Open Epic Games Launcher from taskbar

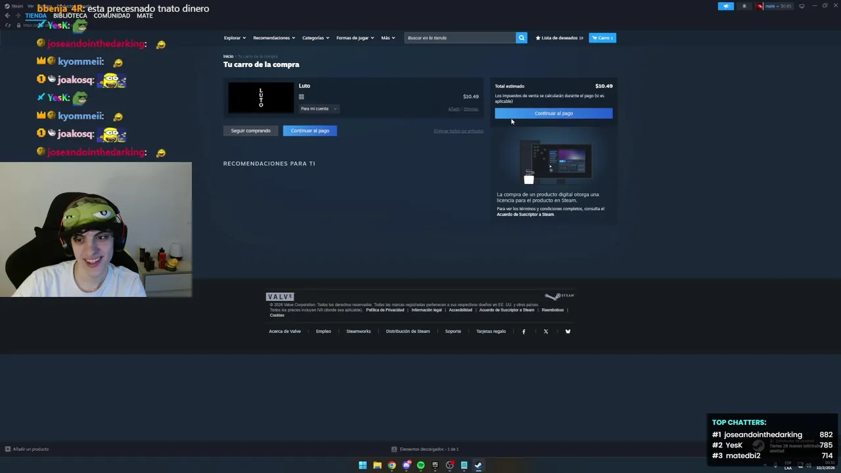[435, 466]
